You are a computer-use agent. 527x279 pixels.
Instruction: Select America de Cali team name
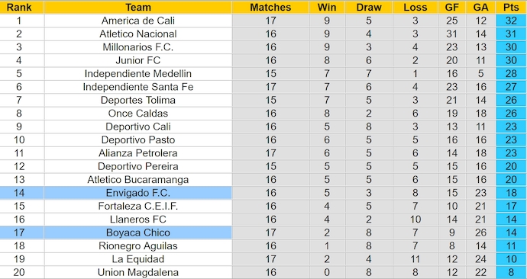click(x=137, y=21)
